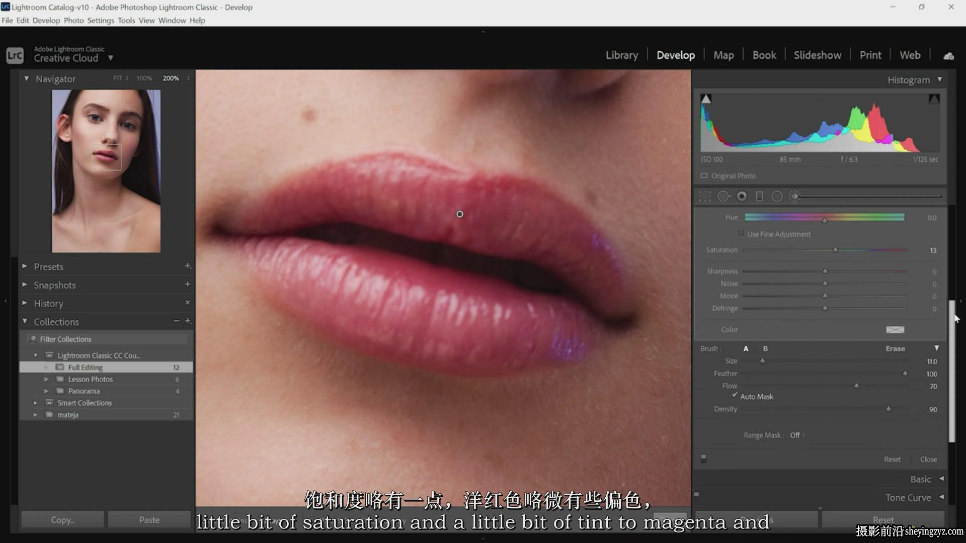Expand the Tone Curve panel
The height and width of the screenshot is (543, 966).
pos(941,497)
